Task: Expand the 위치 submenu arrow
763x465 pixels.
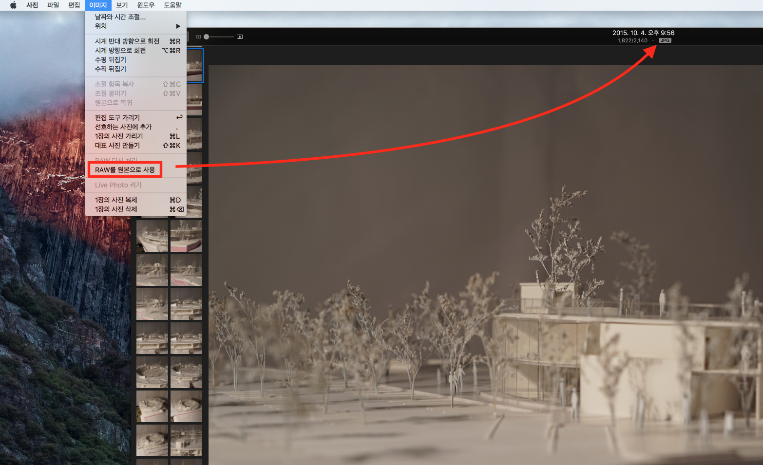Action: (178, 26)
